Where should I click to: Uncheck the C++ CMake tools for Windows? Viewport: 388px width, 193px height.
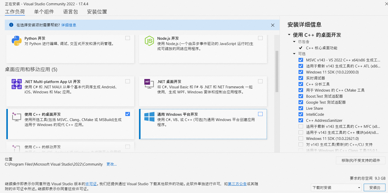coord(301,90)
